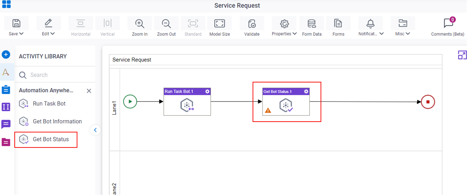Open the Properties gear icon

click(x=284, y=24)
